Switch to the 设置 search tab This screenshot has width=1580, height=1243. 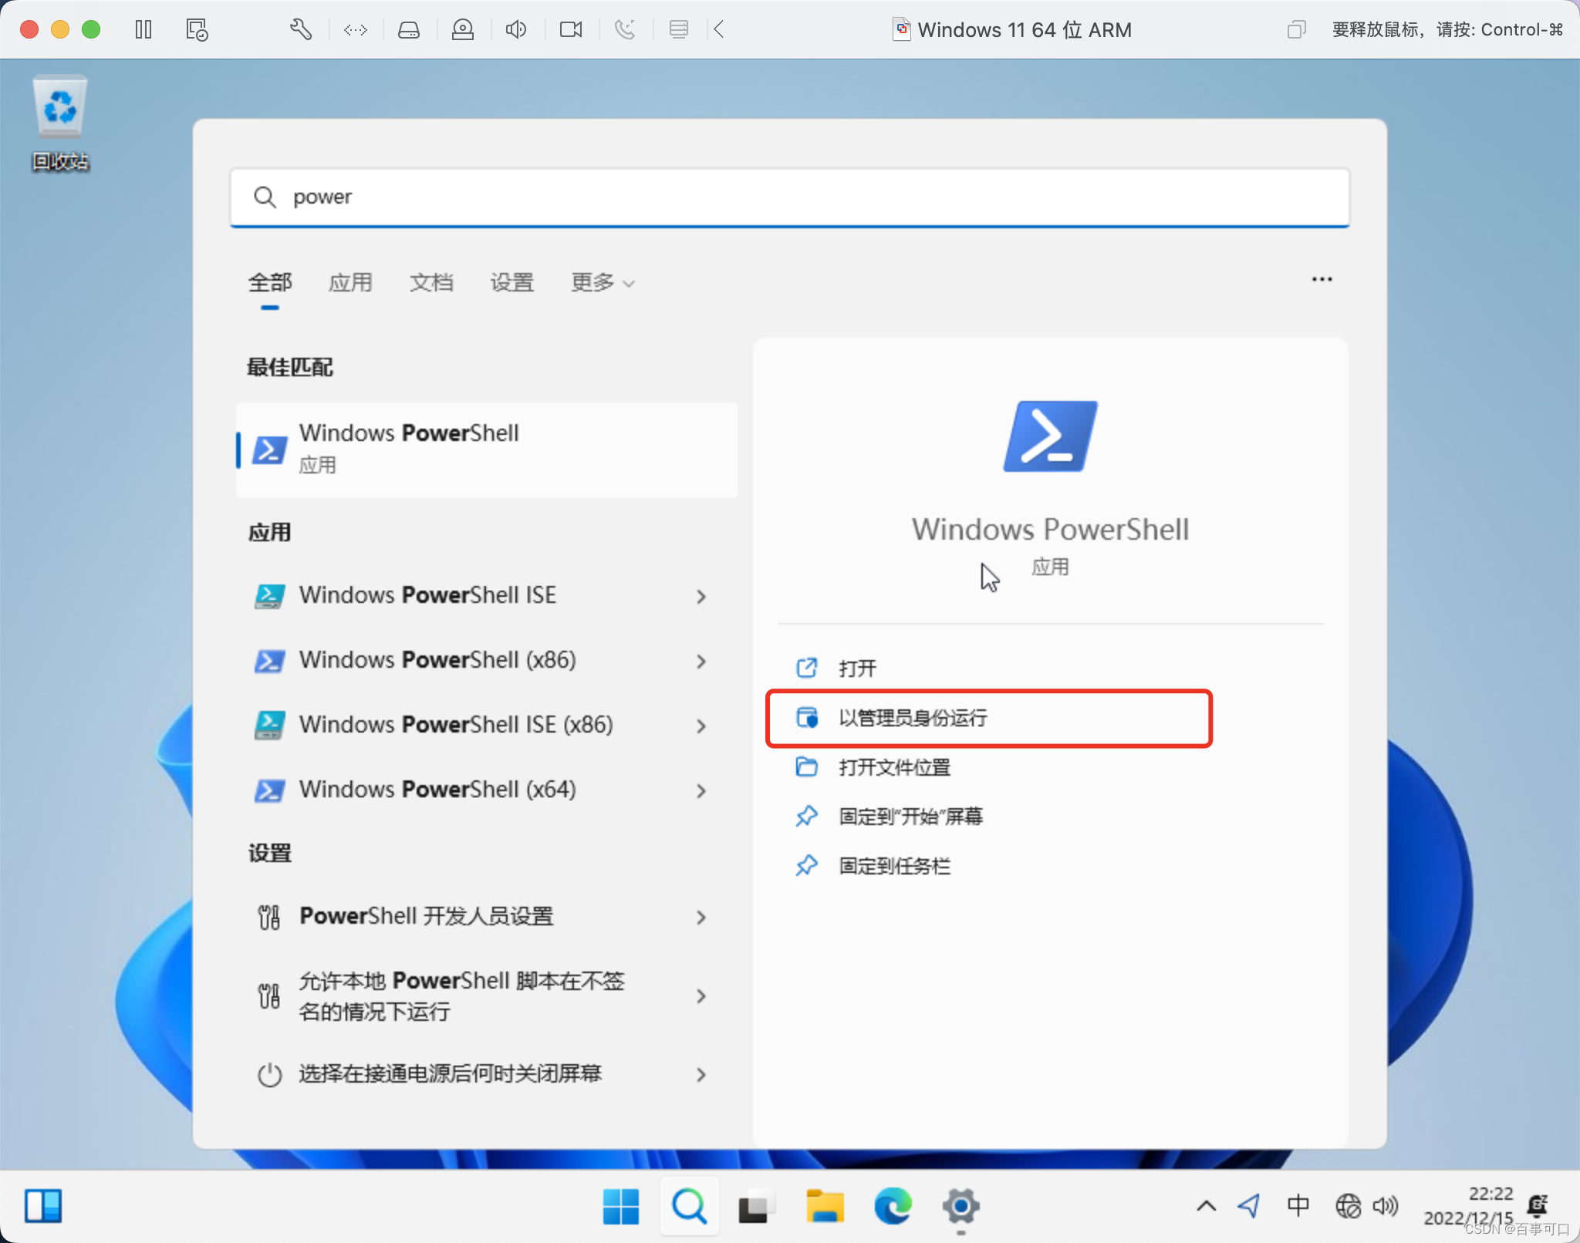511,283
